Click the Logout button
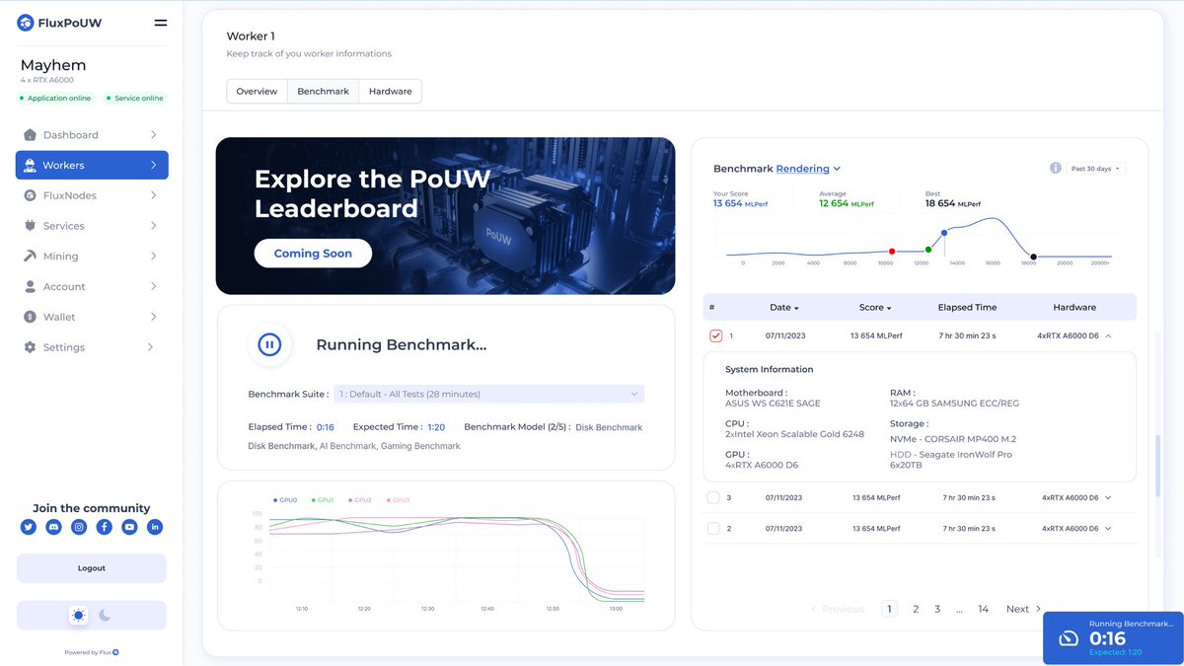The image size is (1184, 666). tap(92, 568)
